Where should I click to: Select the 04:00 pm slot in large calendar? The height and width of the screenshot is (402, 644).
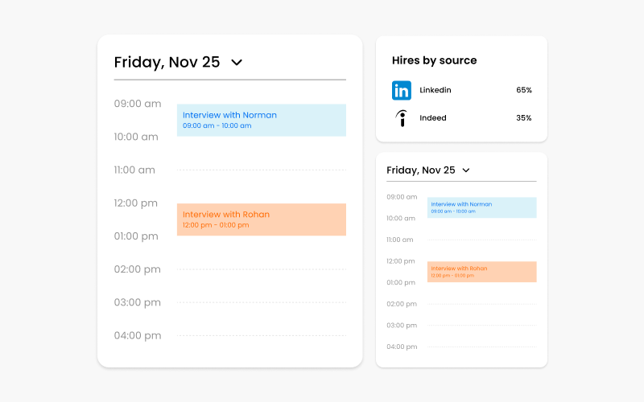(230, 335)
